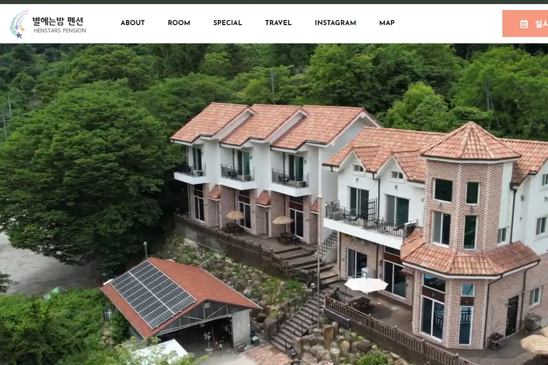Screen dimensions: 548x365
Task: Open the ROOM menu
Action: tap(179, 23)
